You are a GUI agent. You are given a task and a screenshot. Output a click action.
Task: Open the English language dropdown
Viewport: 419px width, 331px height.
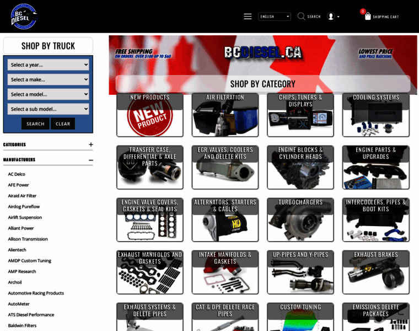pos(275,17)
